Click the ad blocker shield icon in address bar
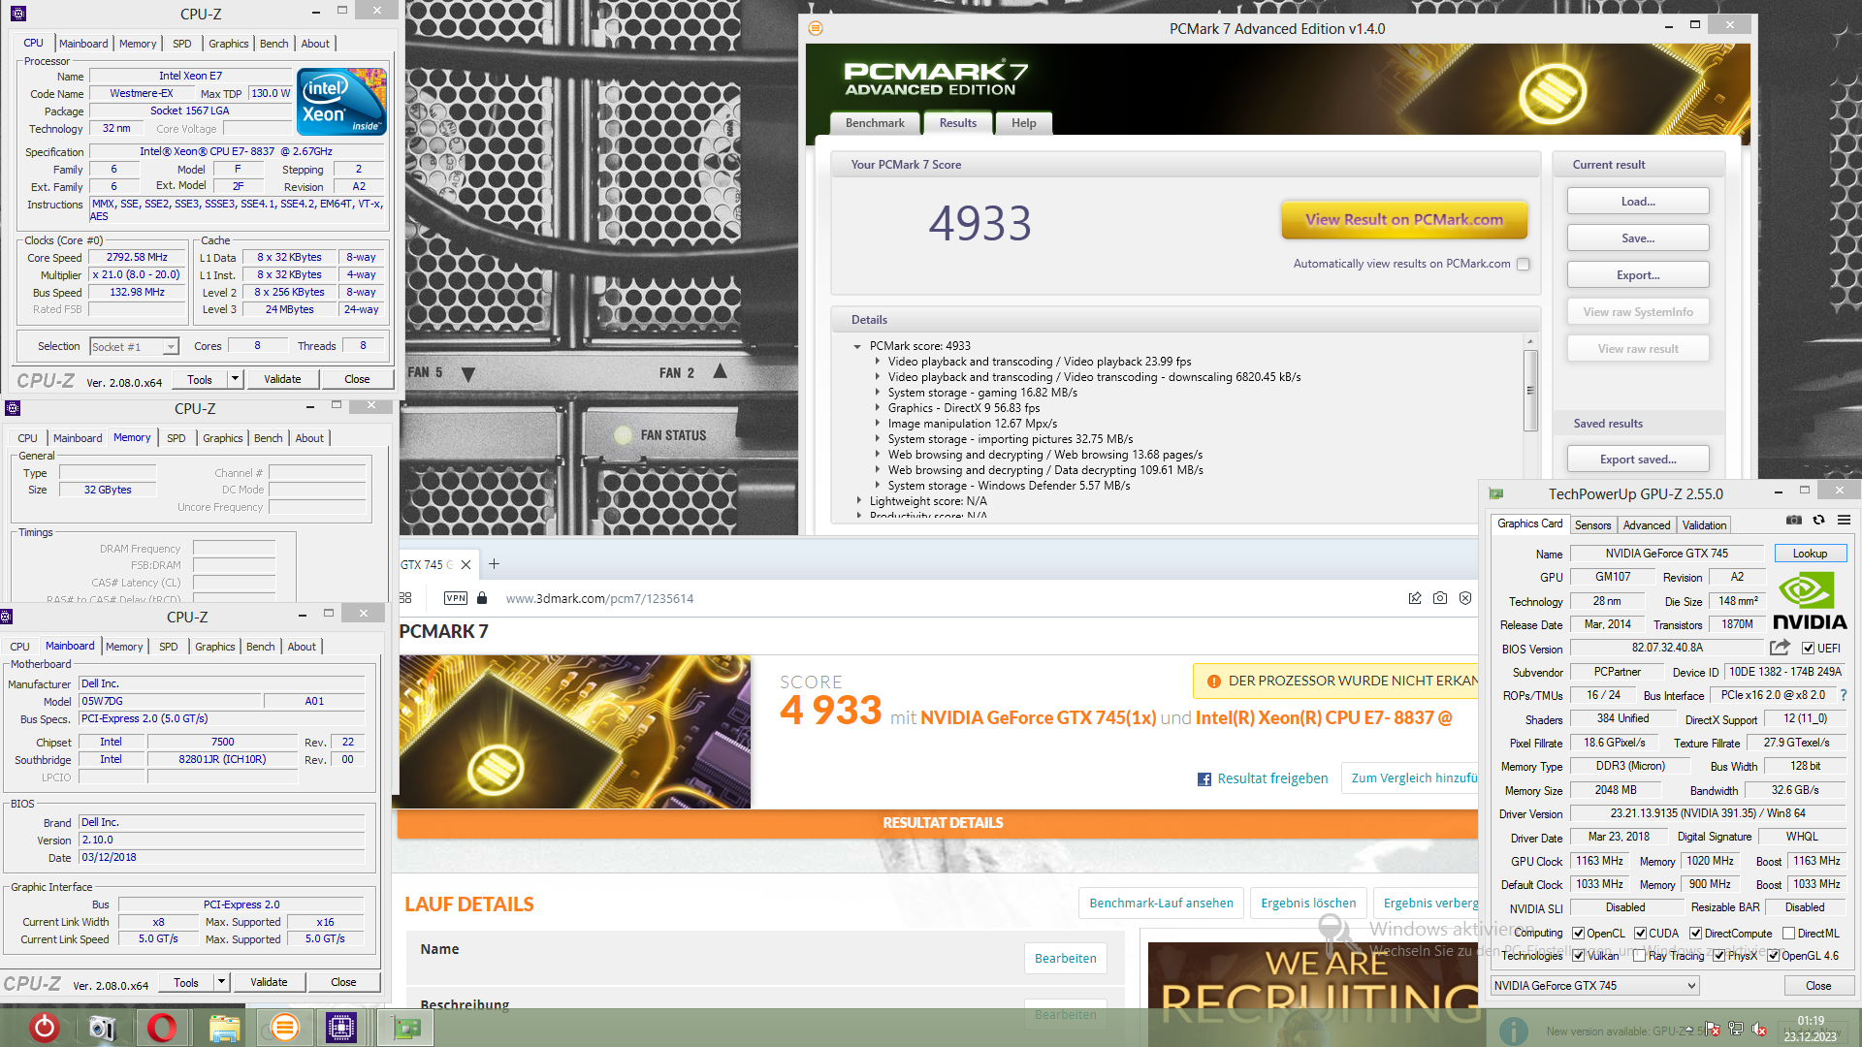This screenshot has height=1047, width=1862. tap(1465, 598)
